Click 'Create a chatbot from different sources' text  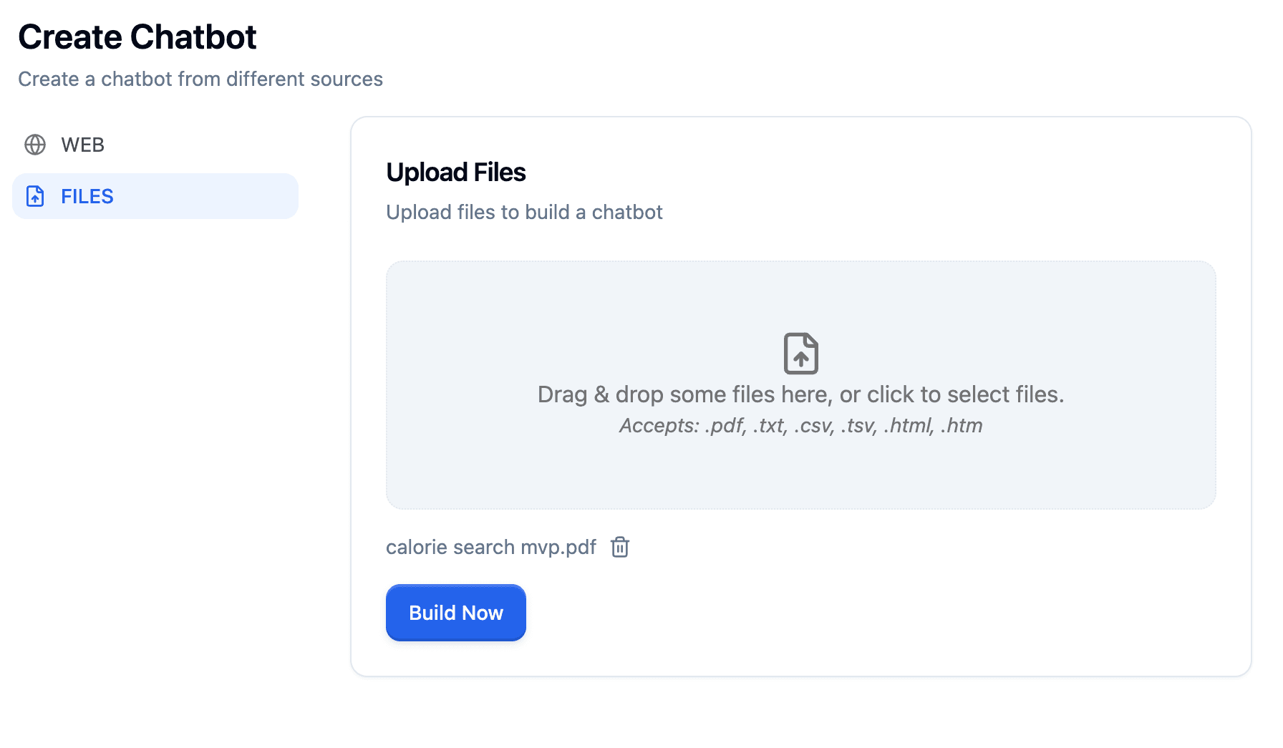click(x=200, y=79)
